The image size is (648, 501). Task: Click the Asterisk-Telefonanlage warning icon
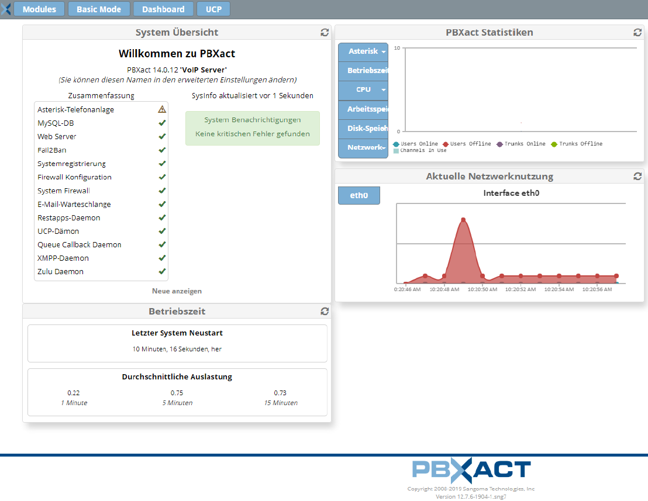coord(162,109)
